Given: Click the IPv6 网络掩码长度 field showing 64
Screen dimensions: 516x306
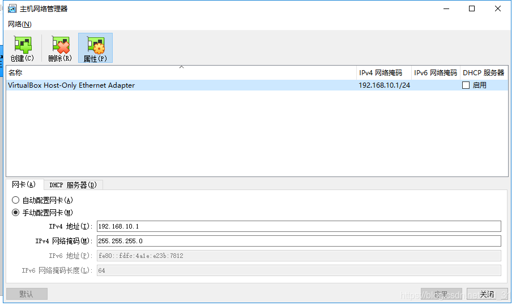Looking at the screenshot, I should (x=299, y=270).
